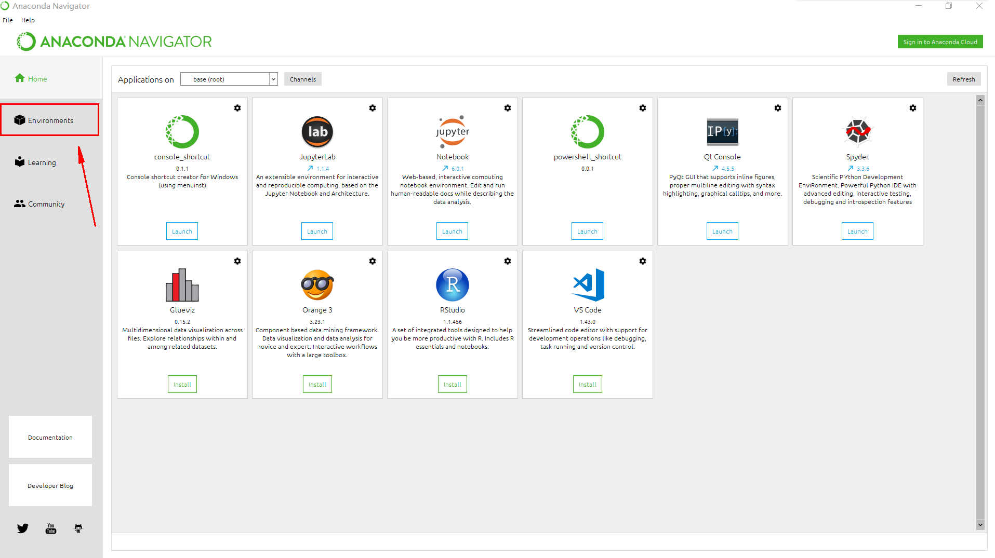Screen dimensions: 995x558
Task: Open the Documentation link box
Action: point(50,437)
